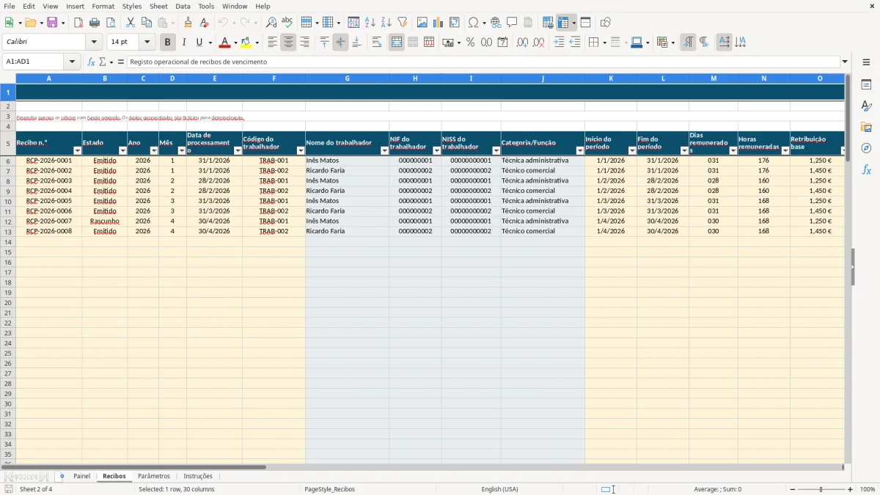
Task: Sort ascending A to Z
Action: click(370, 23)
